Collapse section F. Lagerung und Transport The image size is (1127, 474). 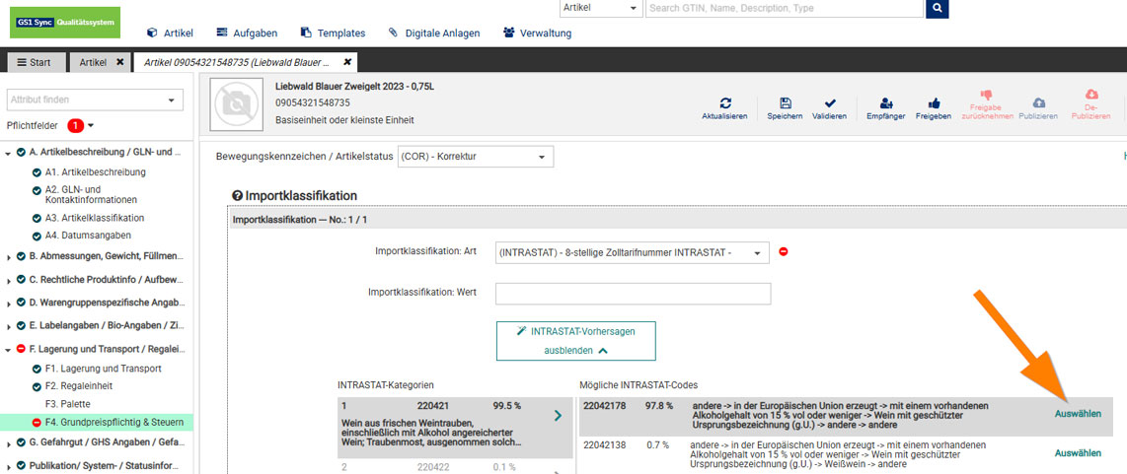(8, 350)
